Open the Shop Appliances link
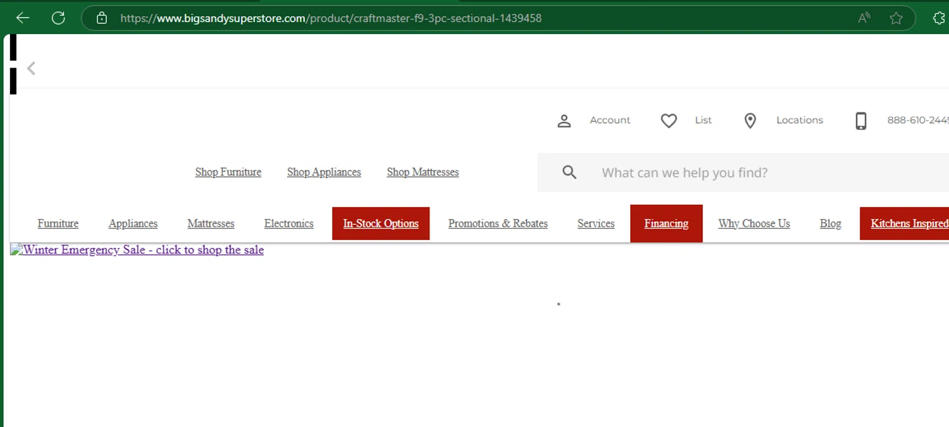The width and height of the screenshot is (949, 427). tap(324, 172)
